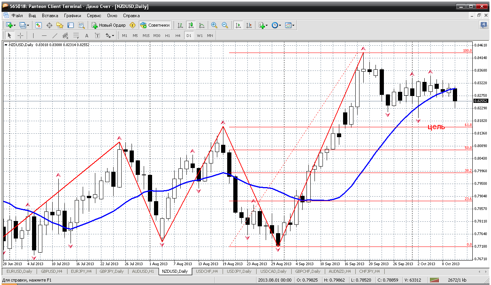Open the Справка menu
The height and width of the screenshot is (285, 491).
(132, 16)
